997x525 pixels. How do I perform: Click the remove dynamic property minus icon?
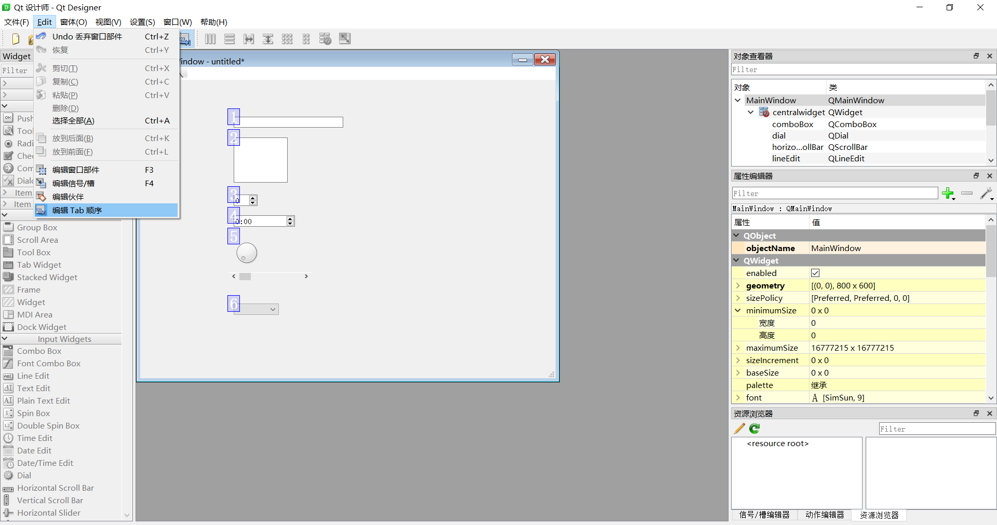(x=967, y=193)
